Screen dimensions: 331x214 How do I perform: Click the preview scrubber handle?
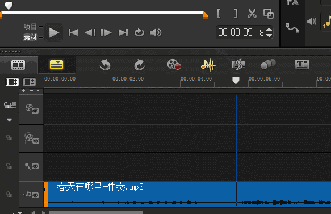coord(9,6)
